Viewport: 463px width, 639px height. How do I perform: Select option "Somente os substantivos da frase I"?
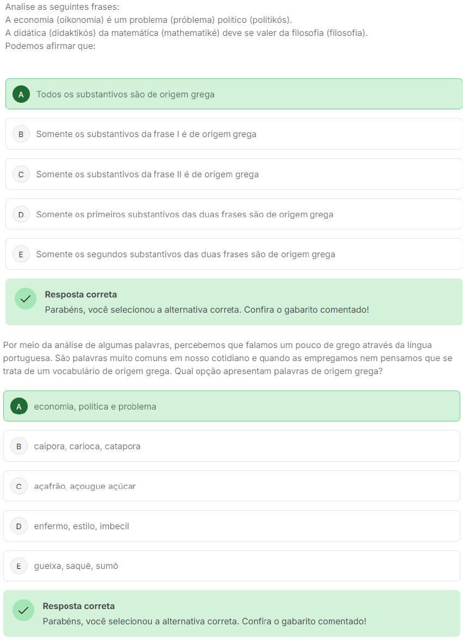click(x=146, y=134)
